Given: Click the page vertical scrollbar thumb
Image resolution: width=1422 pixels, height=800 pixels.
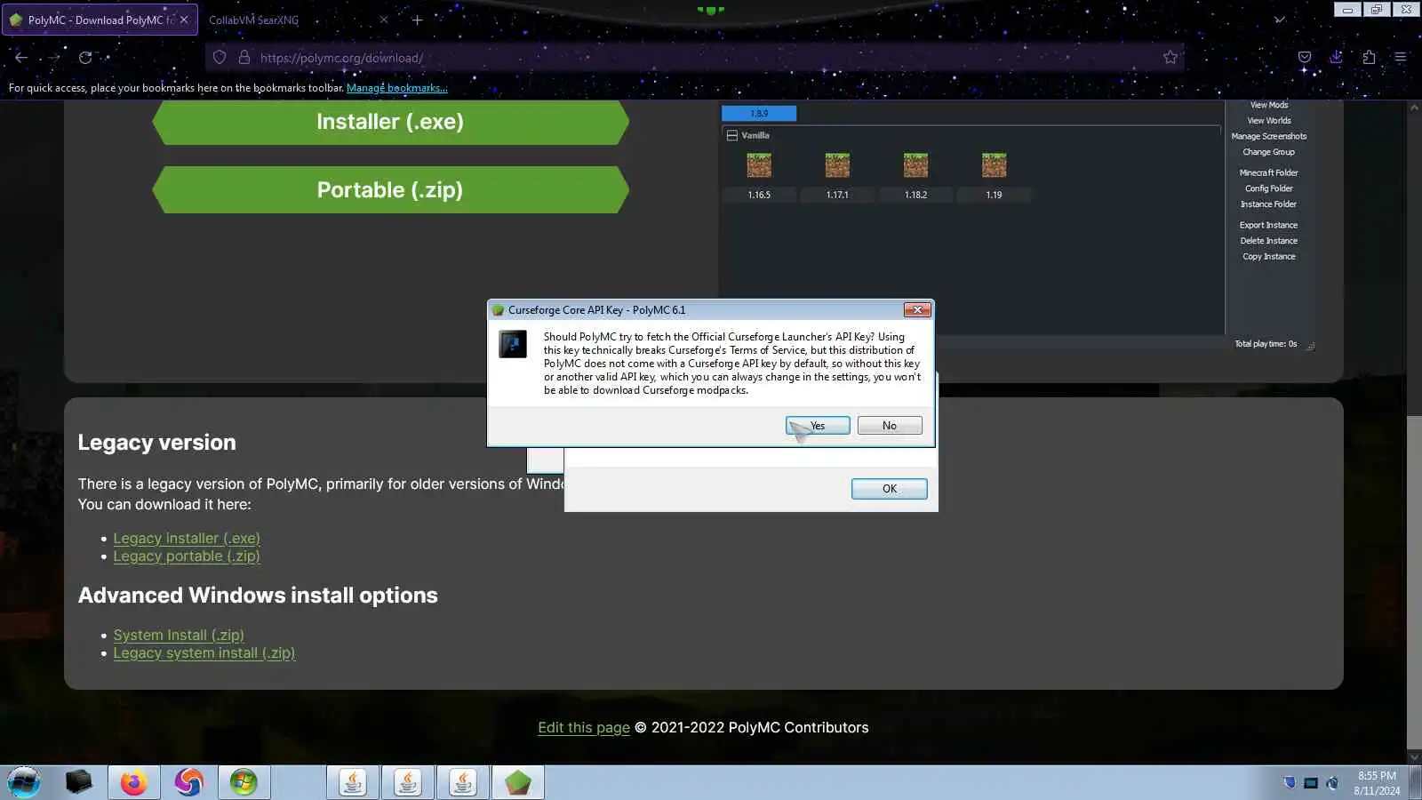Looking at the screenshot, I should (x=1415, y=582).
